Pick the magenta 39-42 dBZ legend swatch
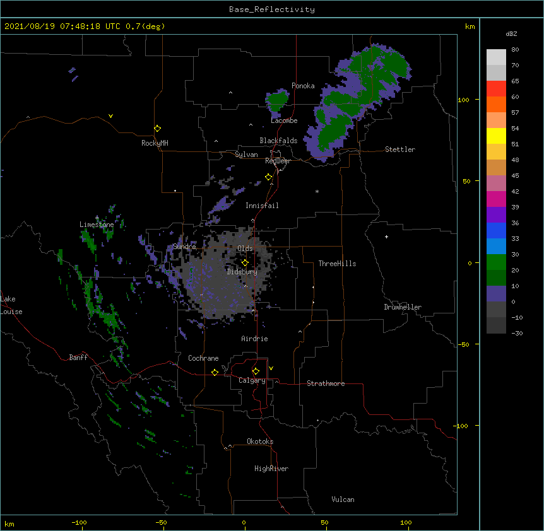 pyautogui.click(x=496, y=199)
